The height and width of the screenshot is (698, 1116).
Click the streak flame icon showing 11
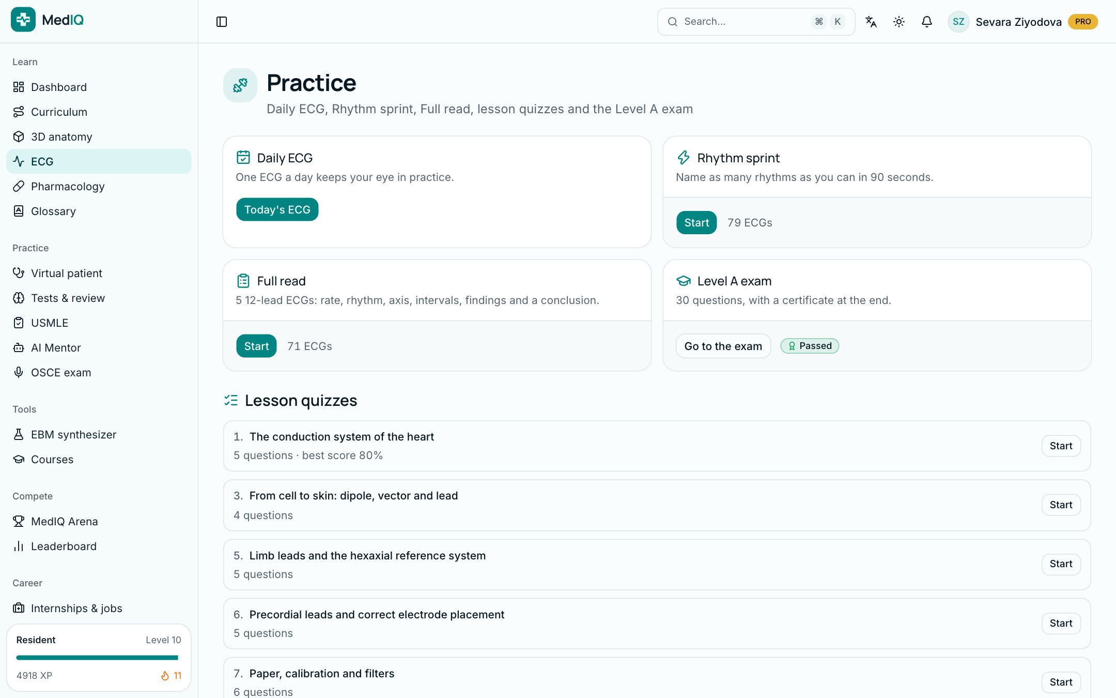(165, 676)
